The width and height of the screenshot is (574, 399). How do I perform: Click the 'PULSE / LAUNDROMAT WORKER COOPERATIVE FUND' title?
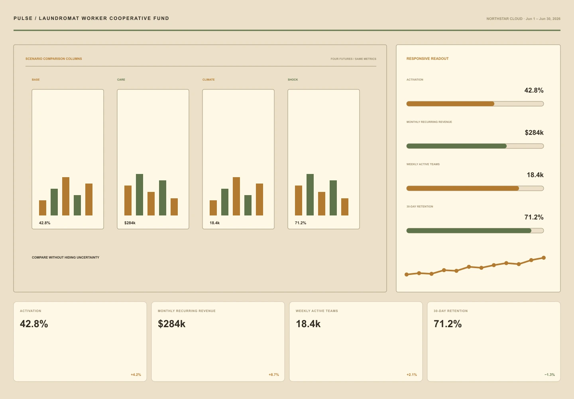[91, 18]
